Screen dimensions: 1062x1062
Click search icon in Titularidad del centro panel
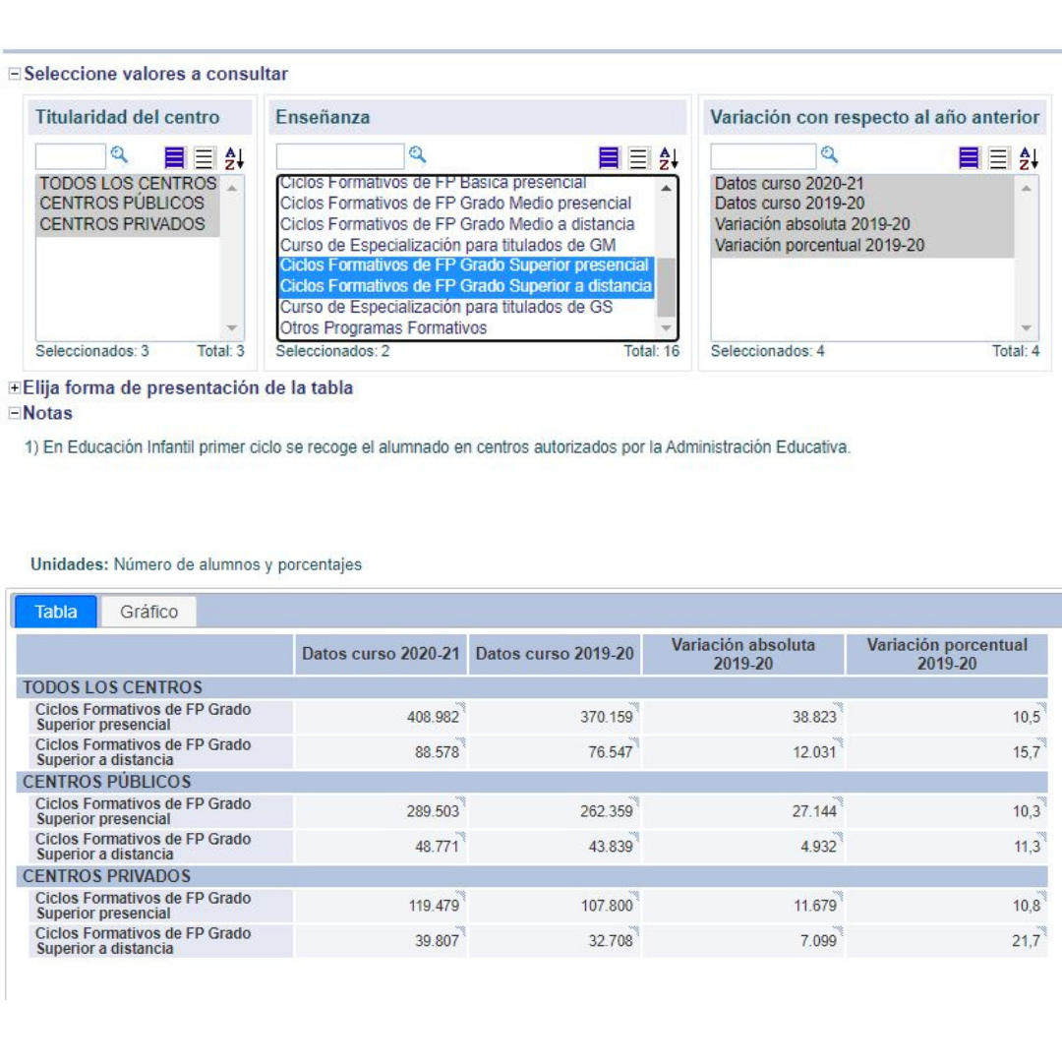pos(119,155)
